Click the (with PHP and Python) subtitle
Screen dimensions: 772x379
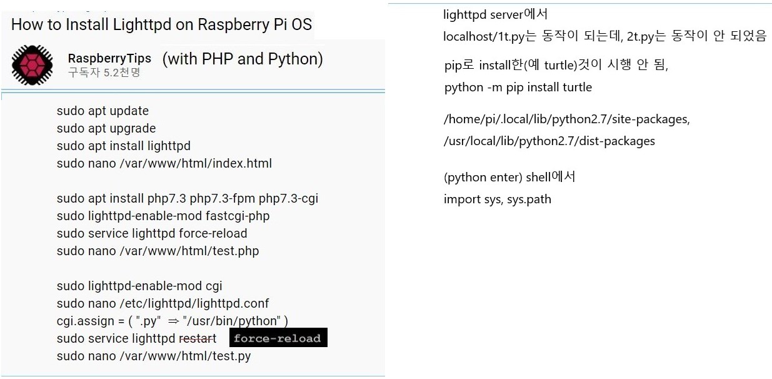[243, 59]
